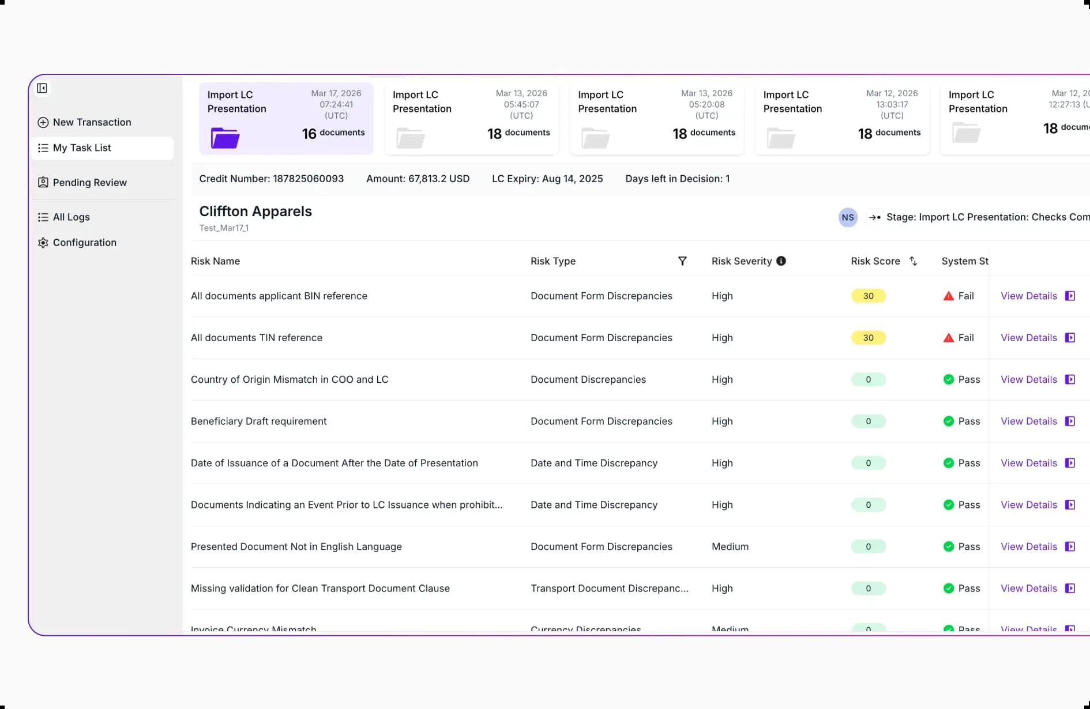The height and width of the screenshot is (709, 1090).
Task: Open All Logs section
Action: point(71,217)
